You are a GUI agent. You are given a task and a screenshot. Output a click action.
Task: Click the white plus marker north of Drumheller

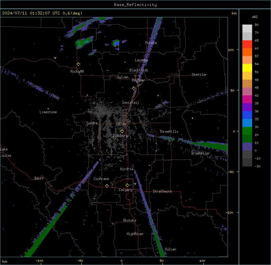pyautogui.click(x=192, y=118)
